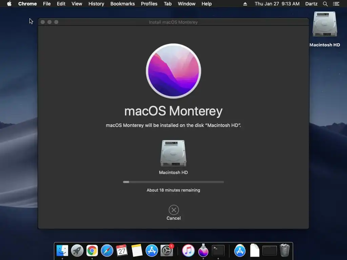This screenshot has height=260, width=347.
Task: Open the History menu
Action: (x=96, y=4)
